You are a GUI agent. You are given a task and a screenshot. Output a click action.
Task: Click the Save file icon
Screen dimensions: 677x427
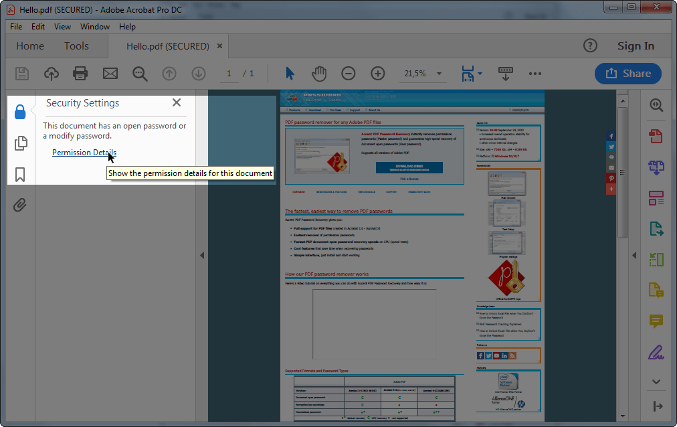21,74
